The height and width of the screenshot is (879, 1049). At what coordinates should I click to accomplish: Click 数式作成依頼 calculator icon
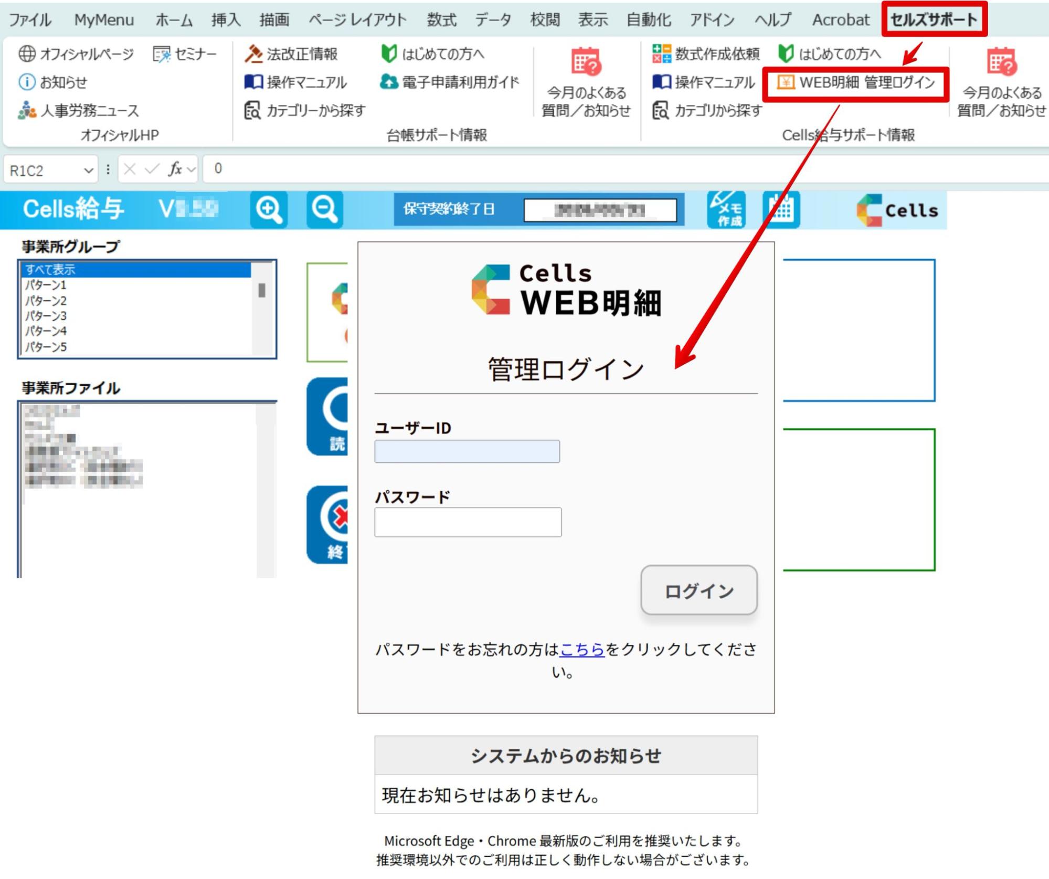pyautogui.click(x=661, y=54)
